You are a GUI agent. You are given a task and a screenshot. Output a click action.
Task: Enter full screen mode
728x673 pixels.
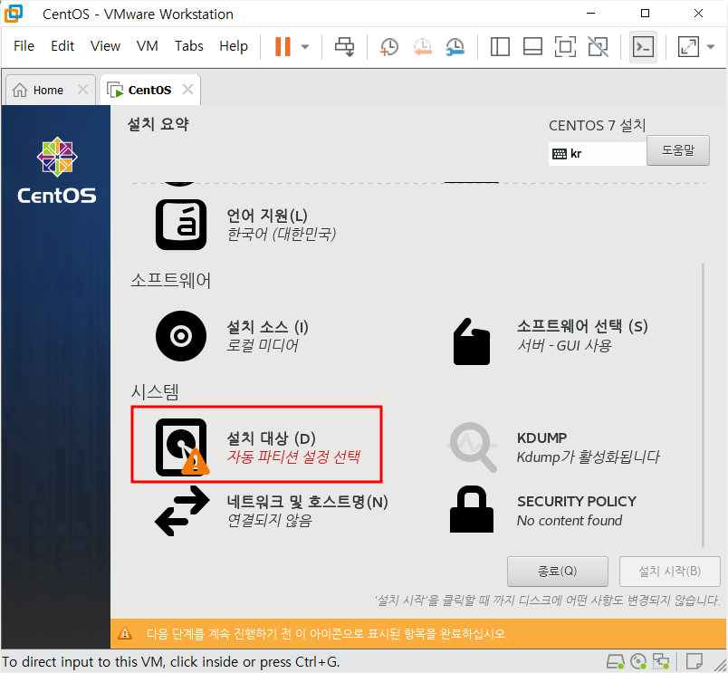point(565,46)
